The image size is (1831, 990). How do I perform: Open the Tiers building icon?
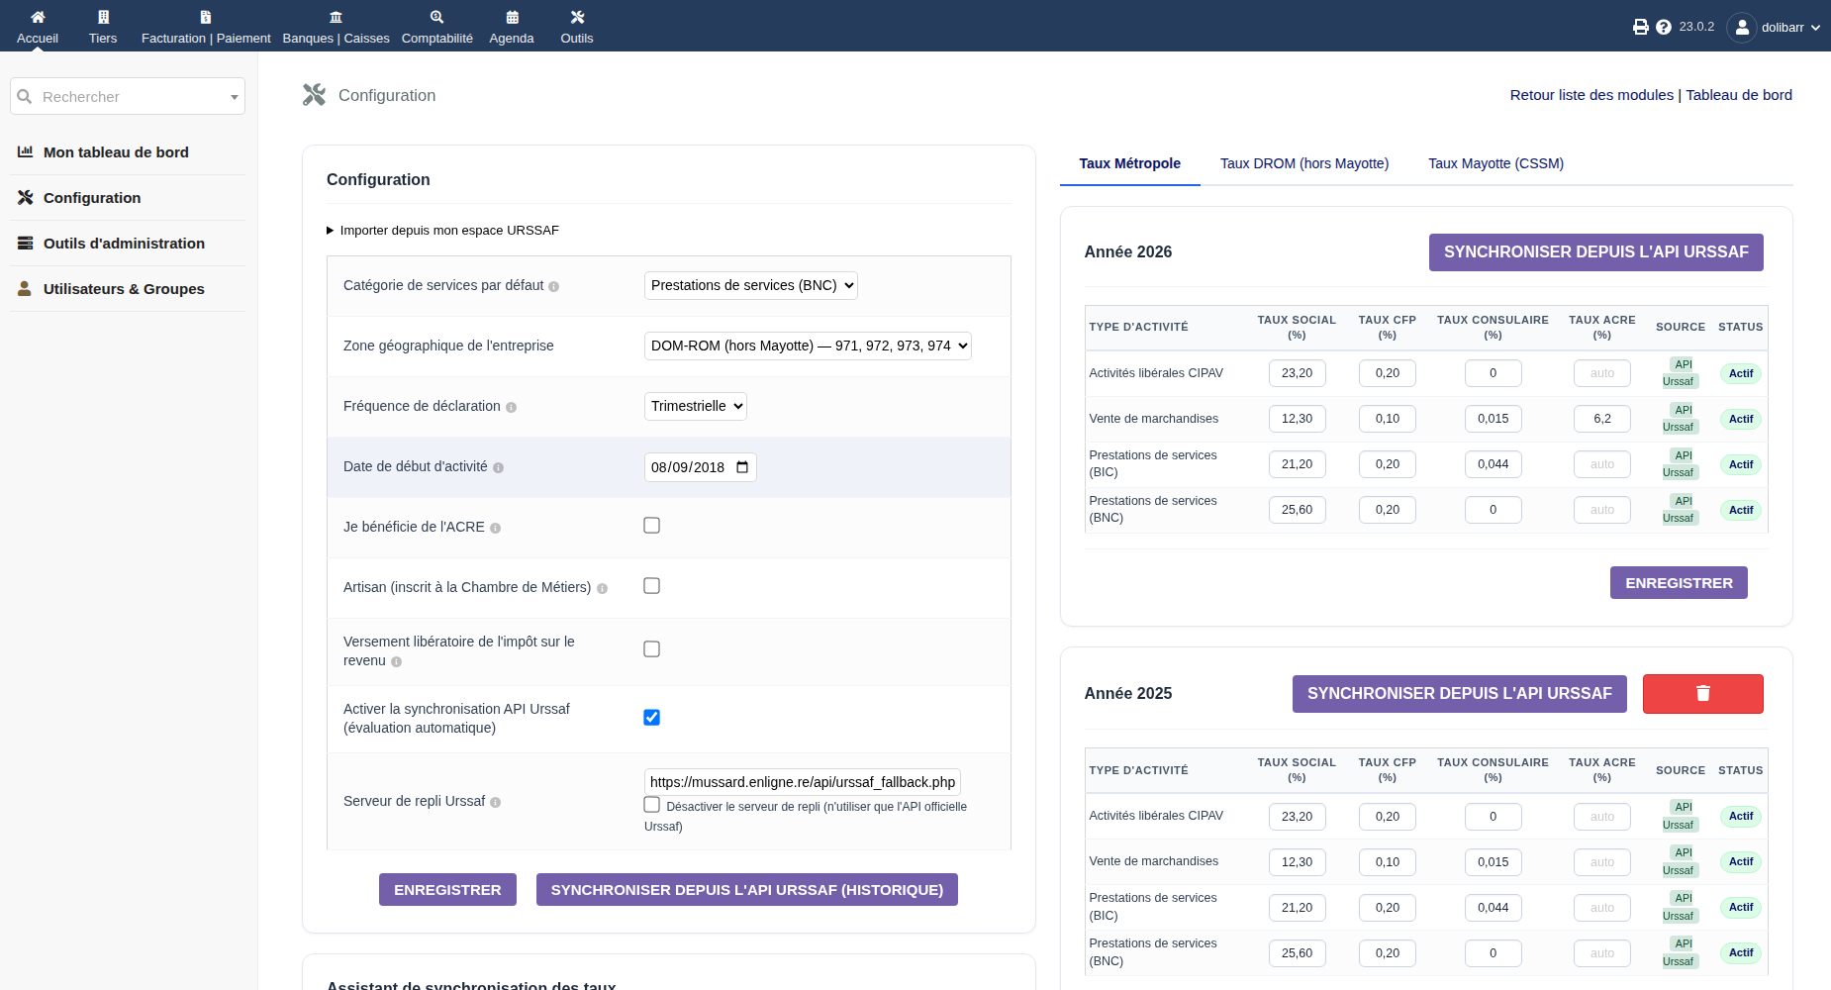click(x=103, y=17)
